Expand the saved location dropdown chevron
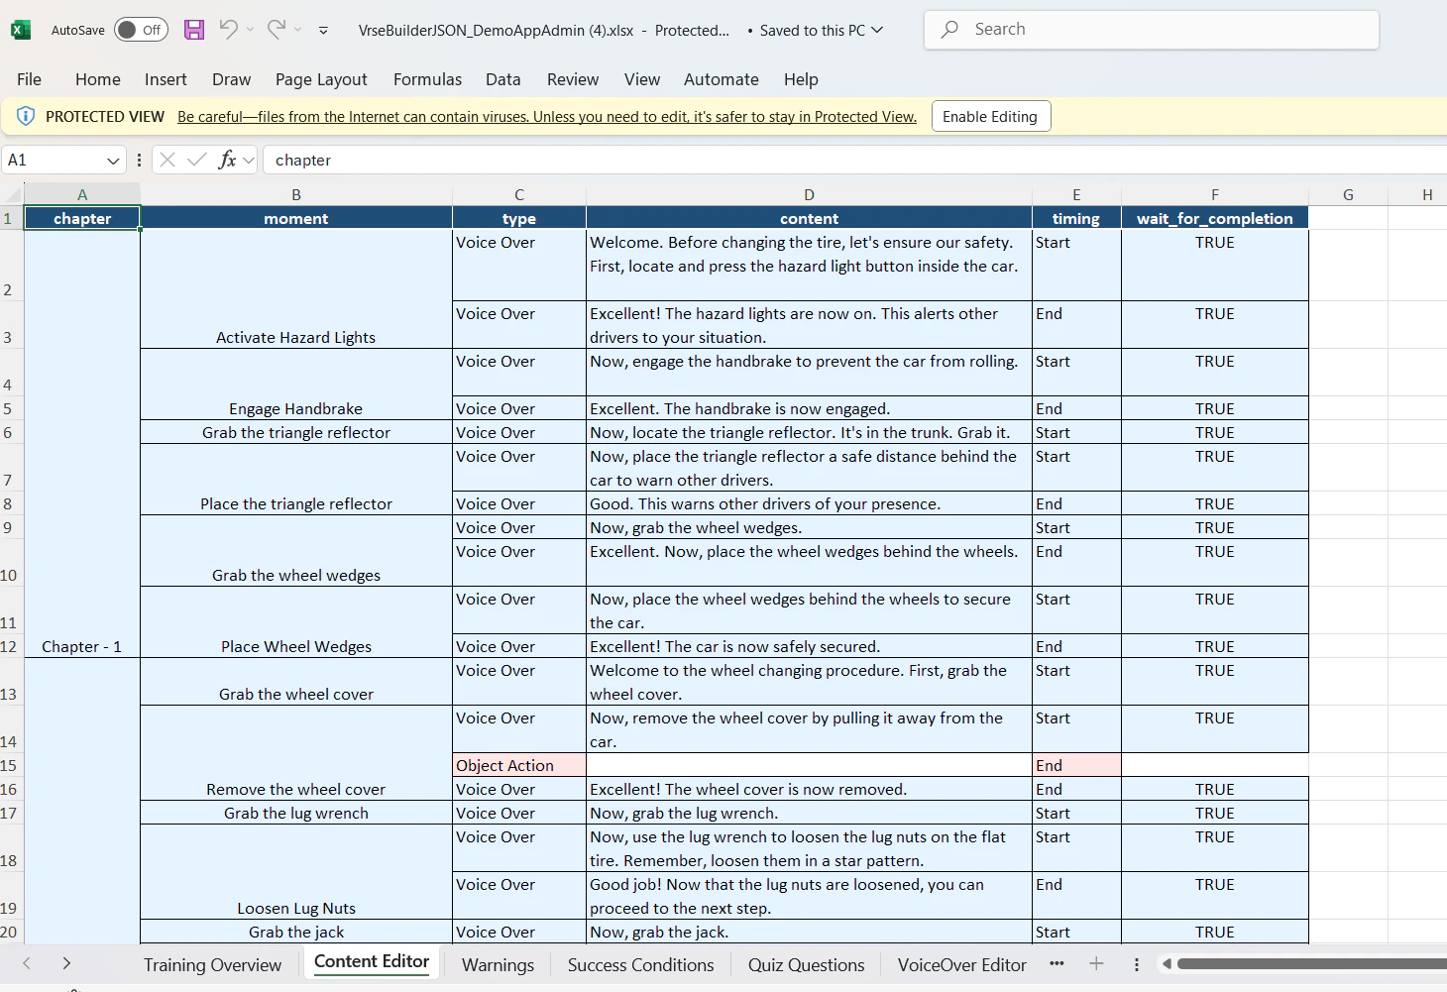 877,30
